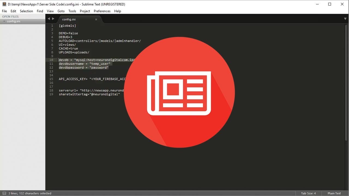This screenshot has height=196, width=349.
Task: Click the sharetwittertag="@neurondigital" line
Action: click(x=89, y=94)
